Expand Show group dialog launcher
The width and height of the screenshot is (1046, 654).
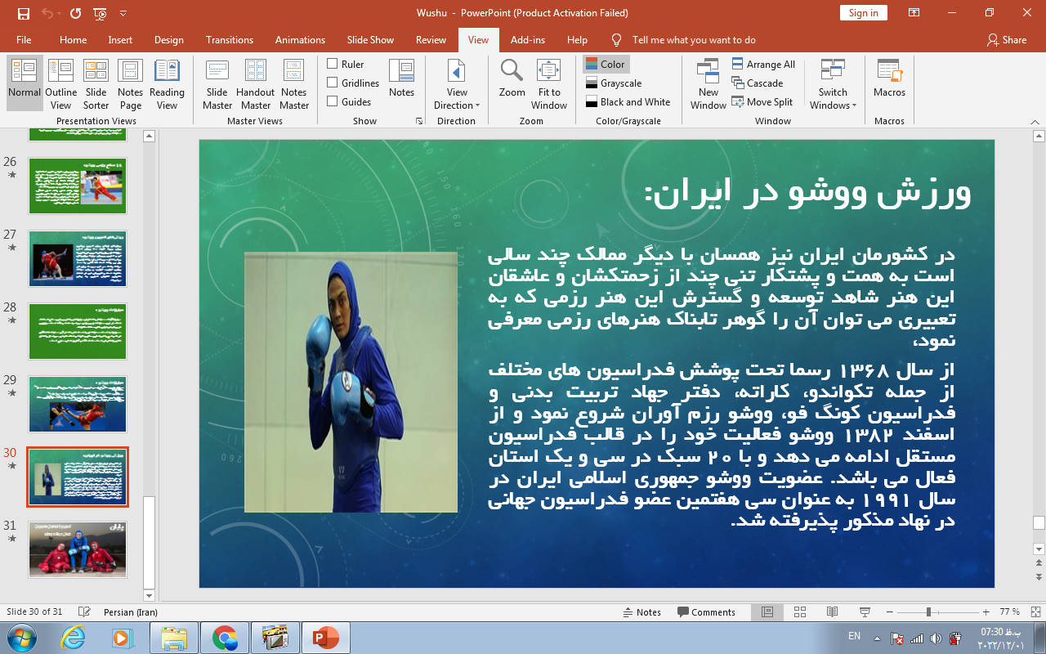point(419,121)
